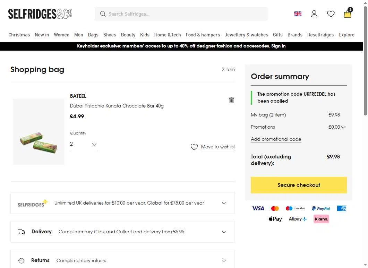The image size is (368, 268).
Task: Click heart icon beside Move to wishlist
Action: [194, 147]
